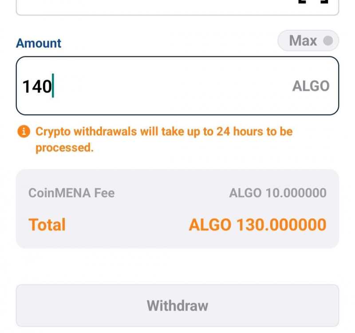Tap the grey dot in Max toggle
Viewport: 355px width, 333px height.
coord(328,41)
